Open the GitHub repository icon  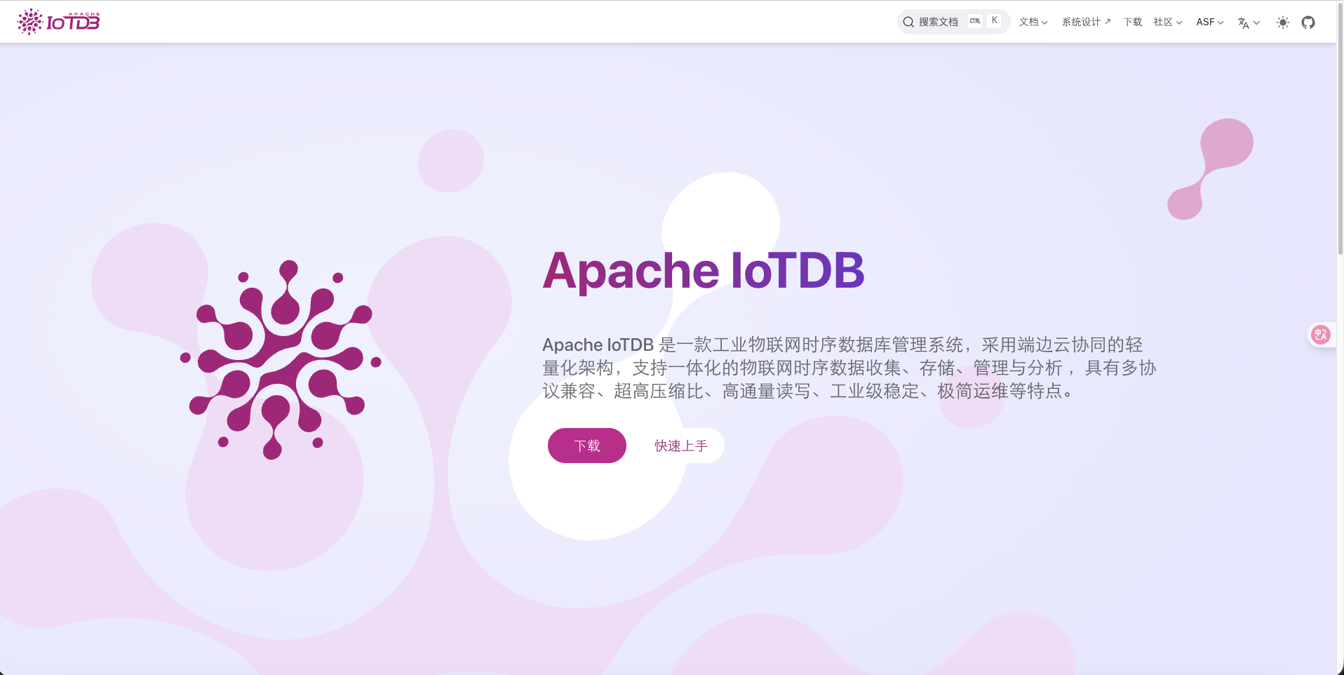[x=1308, y=22]
